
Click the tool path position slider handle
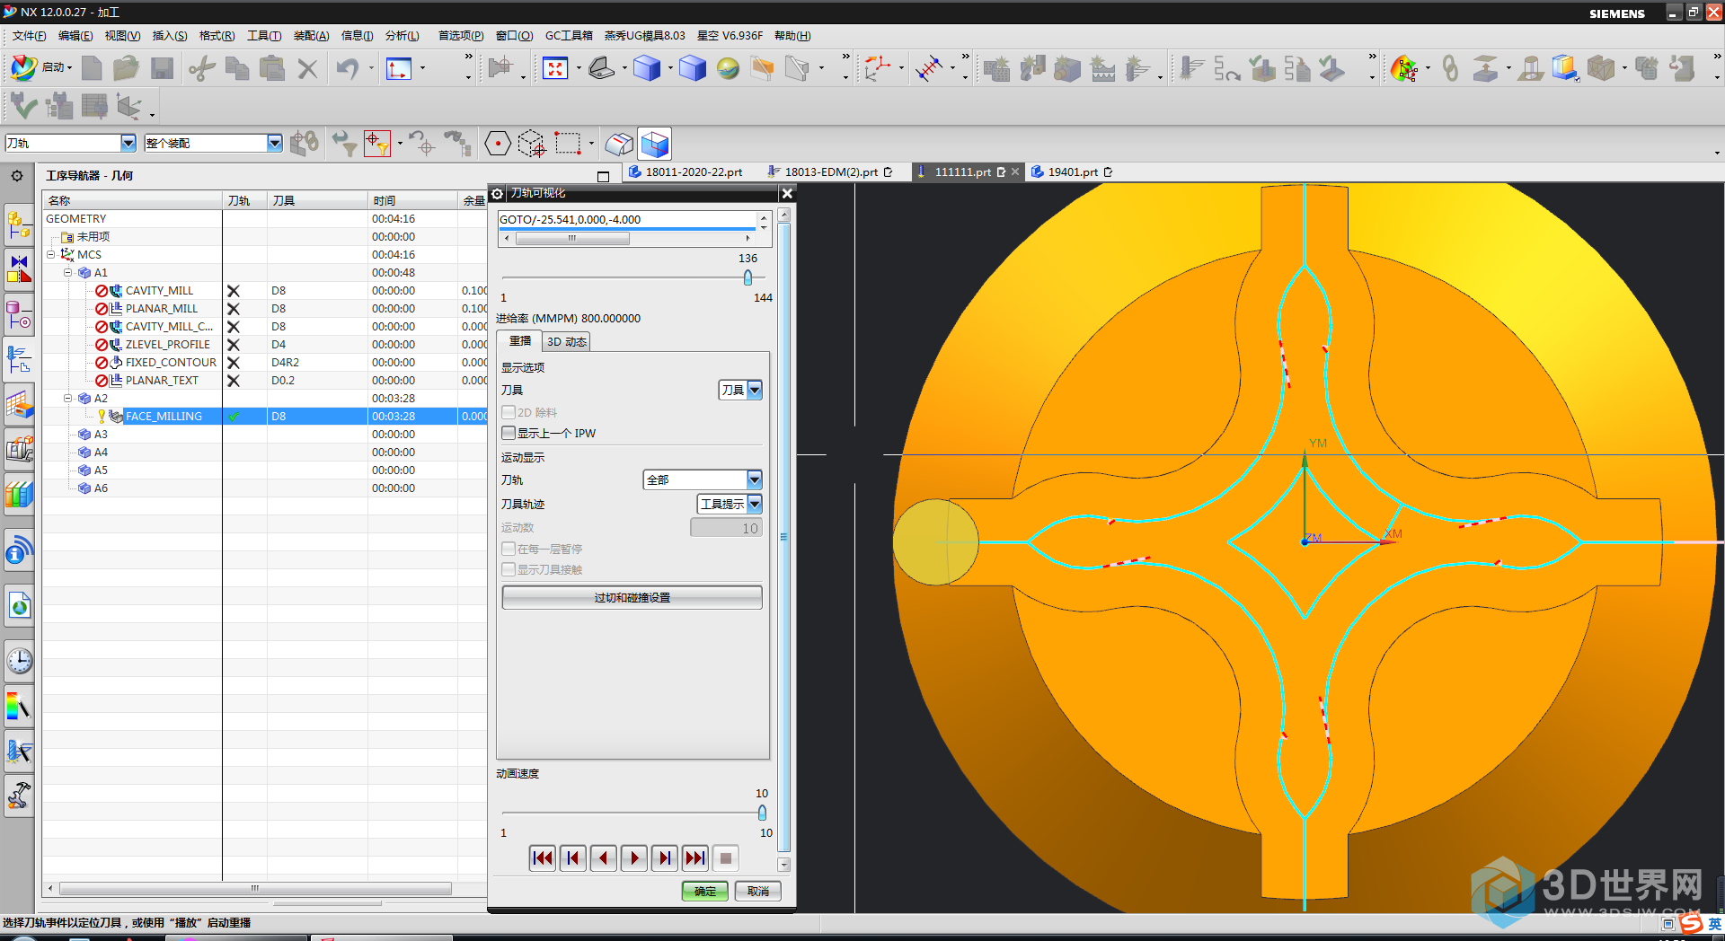pos(747,277)
